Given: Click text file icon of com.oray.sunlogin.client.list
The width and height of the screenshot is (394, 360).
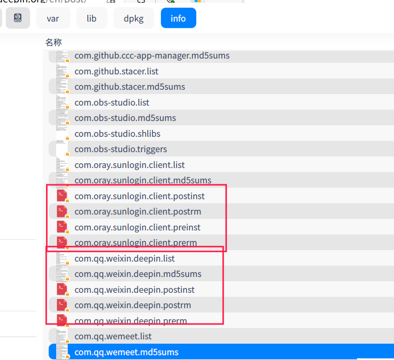Looking at the screenshot, I should coord(62,165).
